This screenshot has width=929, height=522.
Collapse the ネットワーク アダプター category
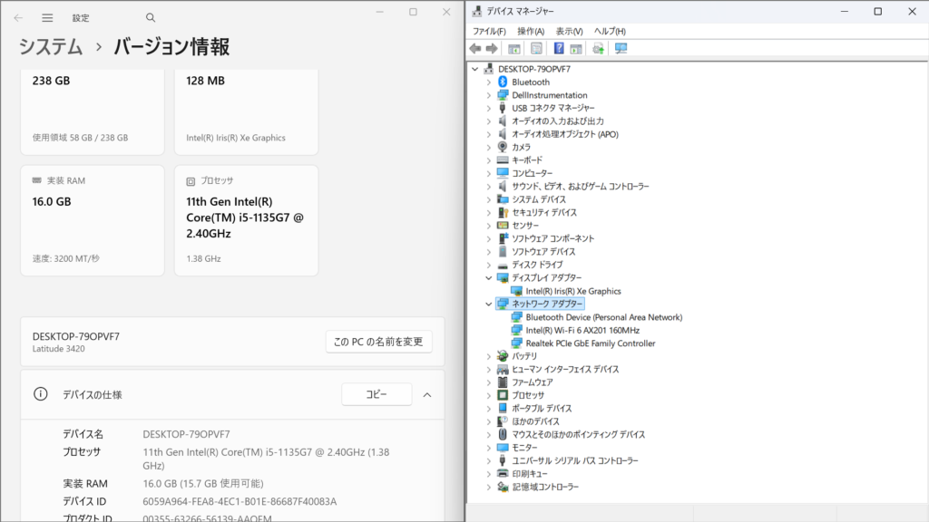(489, 304)
